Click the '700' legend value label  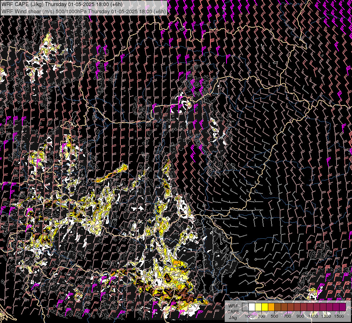pos(287,316)
